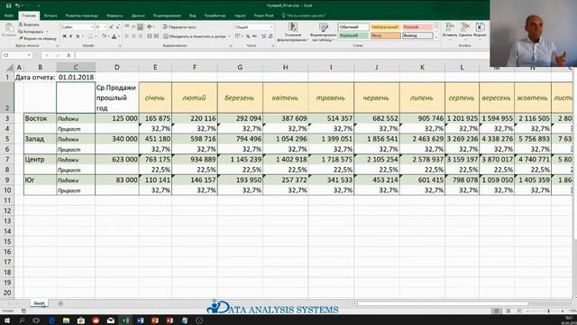577x325 pixels.
Task: Toggle align text left
Action: coord(126,36)
